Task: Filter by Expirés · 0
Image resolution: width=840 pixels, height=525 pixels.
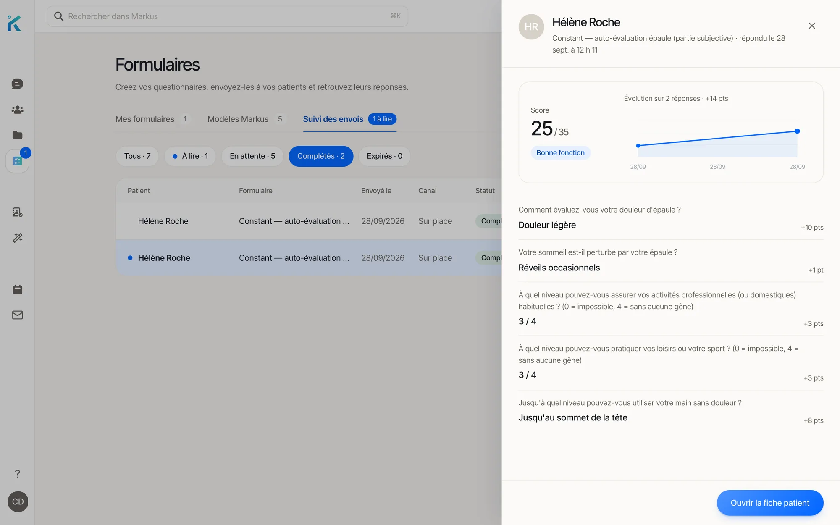Action: coord(384,156)
